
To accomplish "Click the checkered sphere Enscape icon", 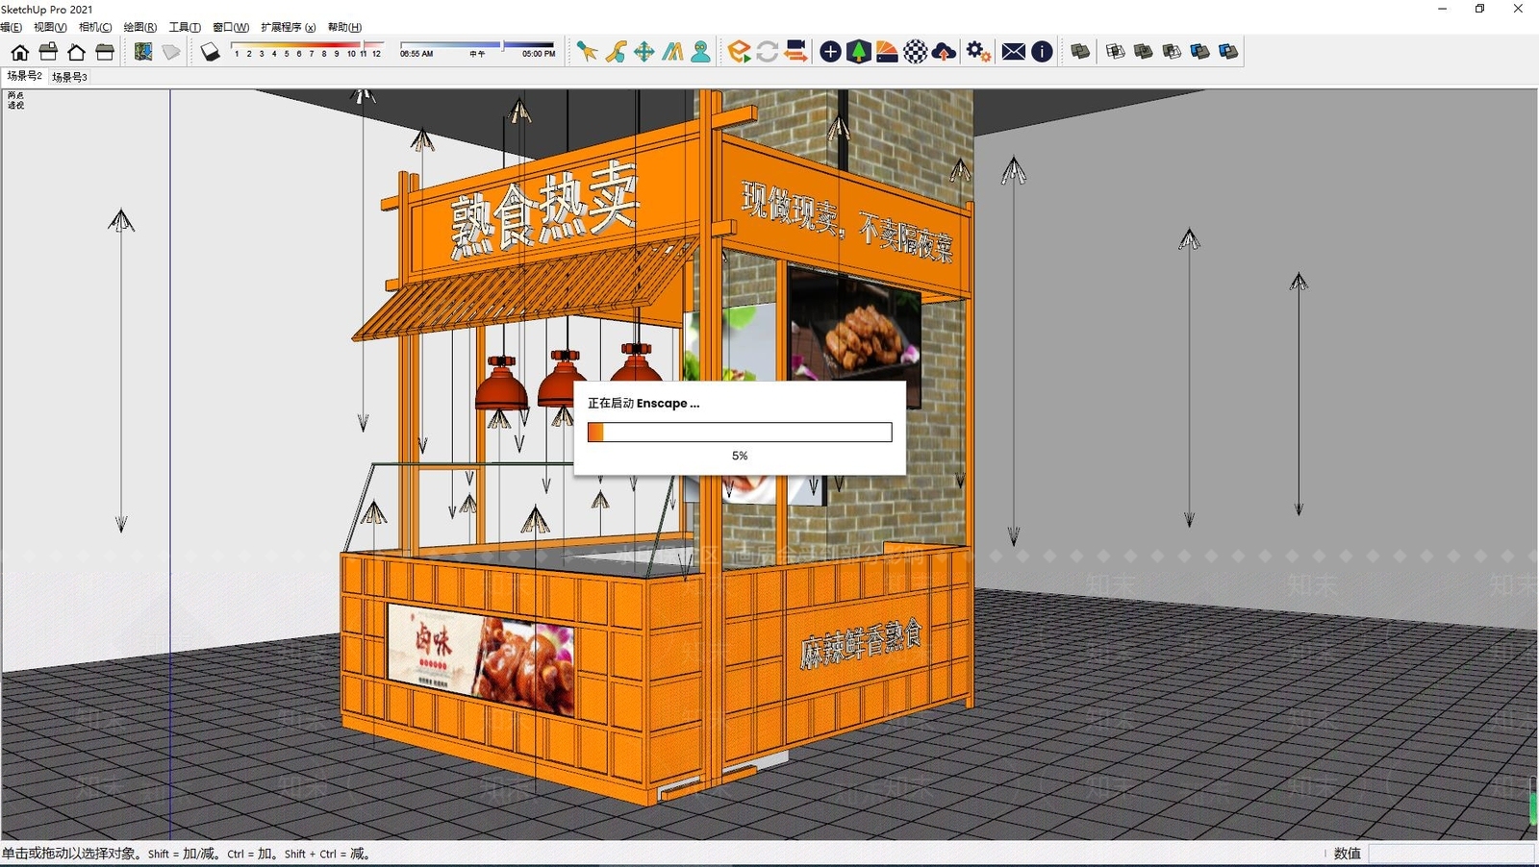I will (916, 52).
